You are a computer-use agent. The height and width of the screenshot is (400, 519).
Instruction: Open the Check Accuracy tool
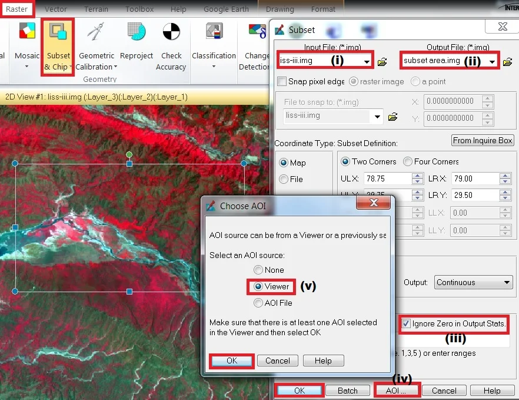click(x=171, y=46)
